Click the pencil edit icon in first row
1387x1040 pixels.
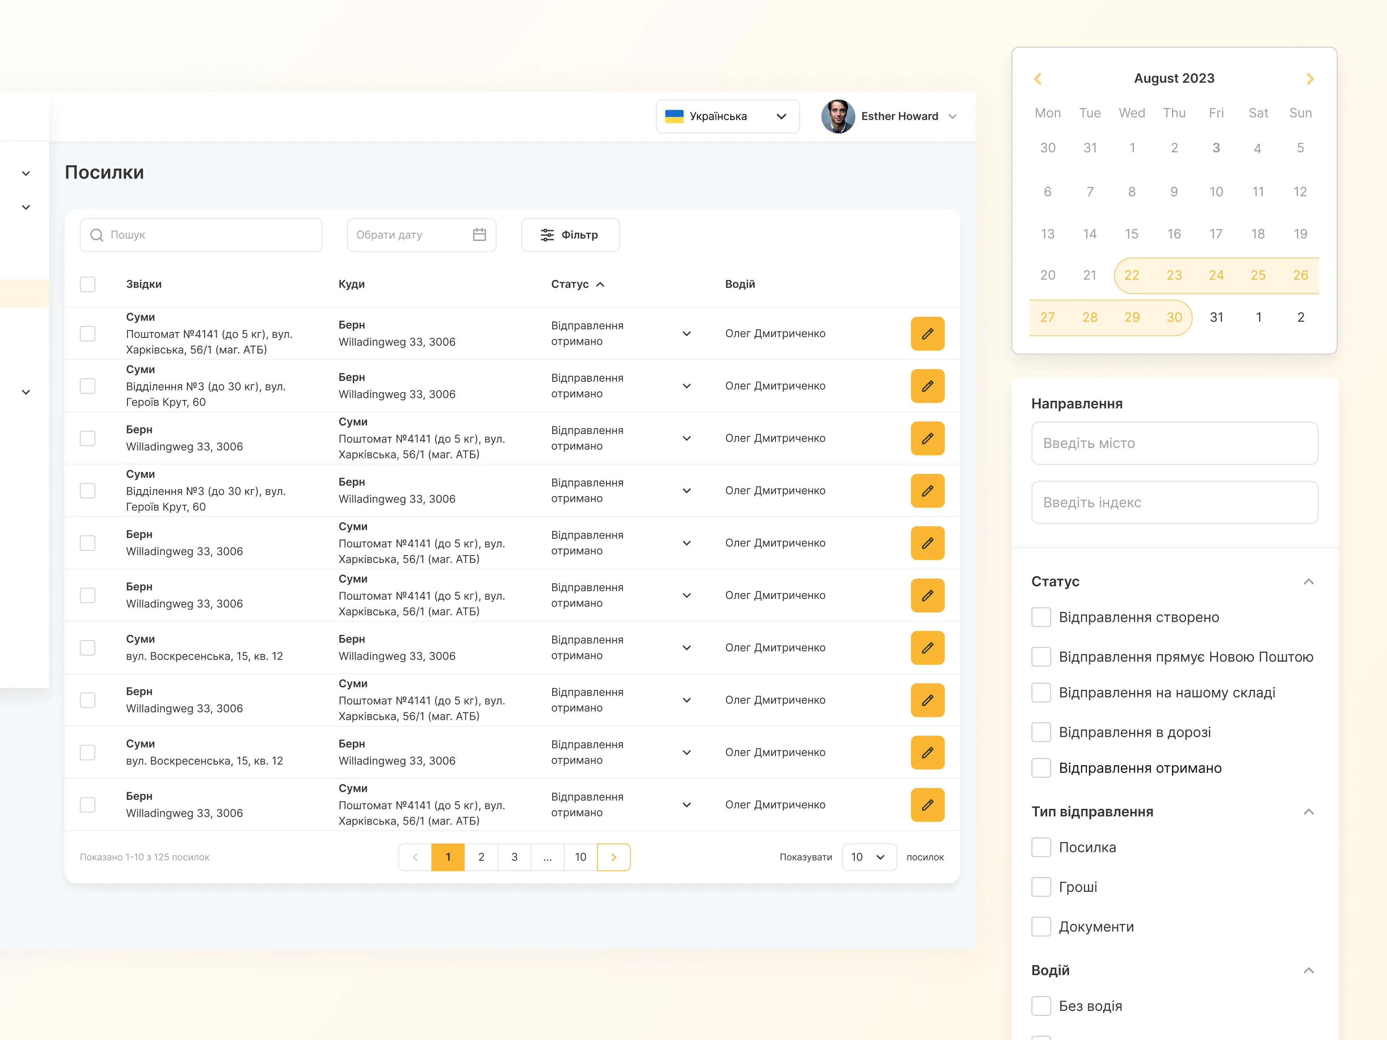pyautogui.click(x=927, y=334)
